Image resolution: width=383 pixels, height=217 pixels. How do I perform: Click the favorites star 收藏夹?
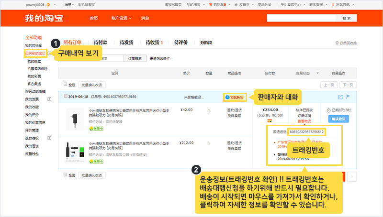(236, 5)
